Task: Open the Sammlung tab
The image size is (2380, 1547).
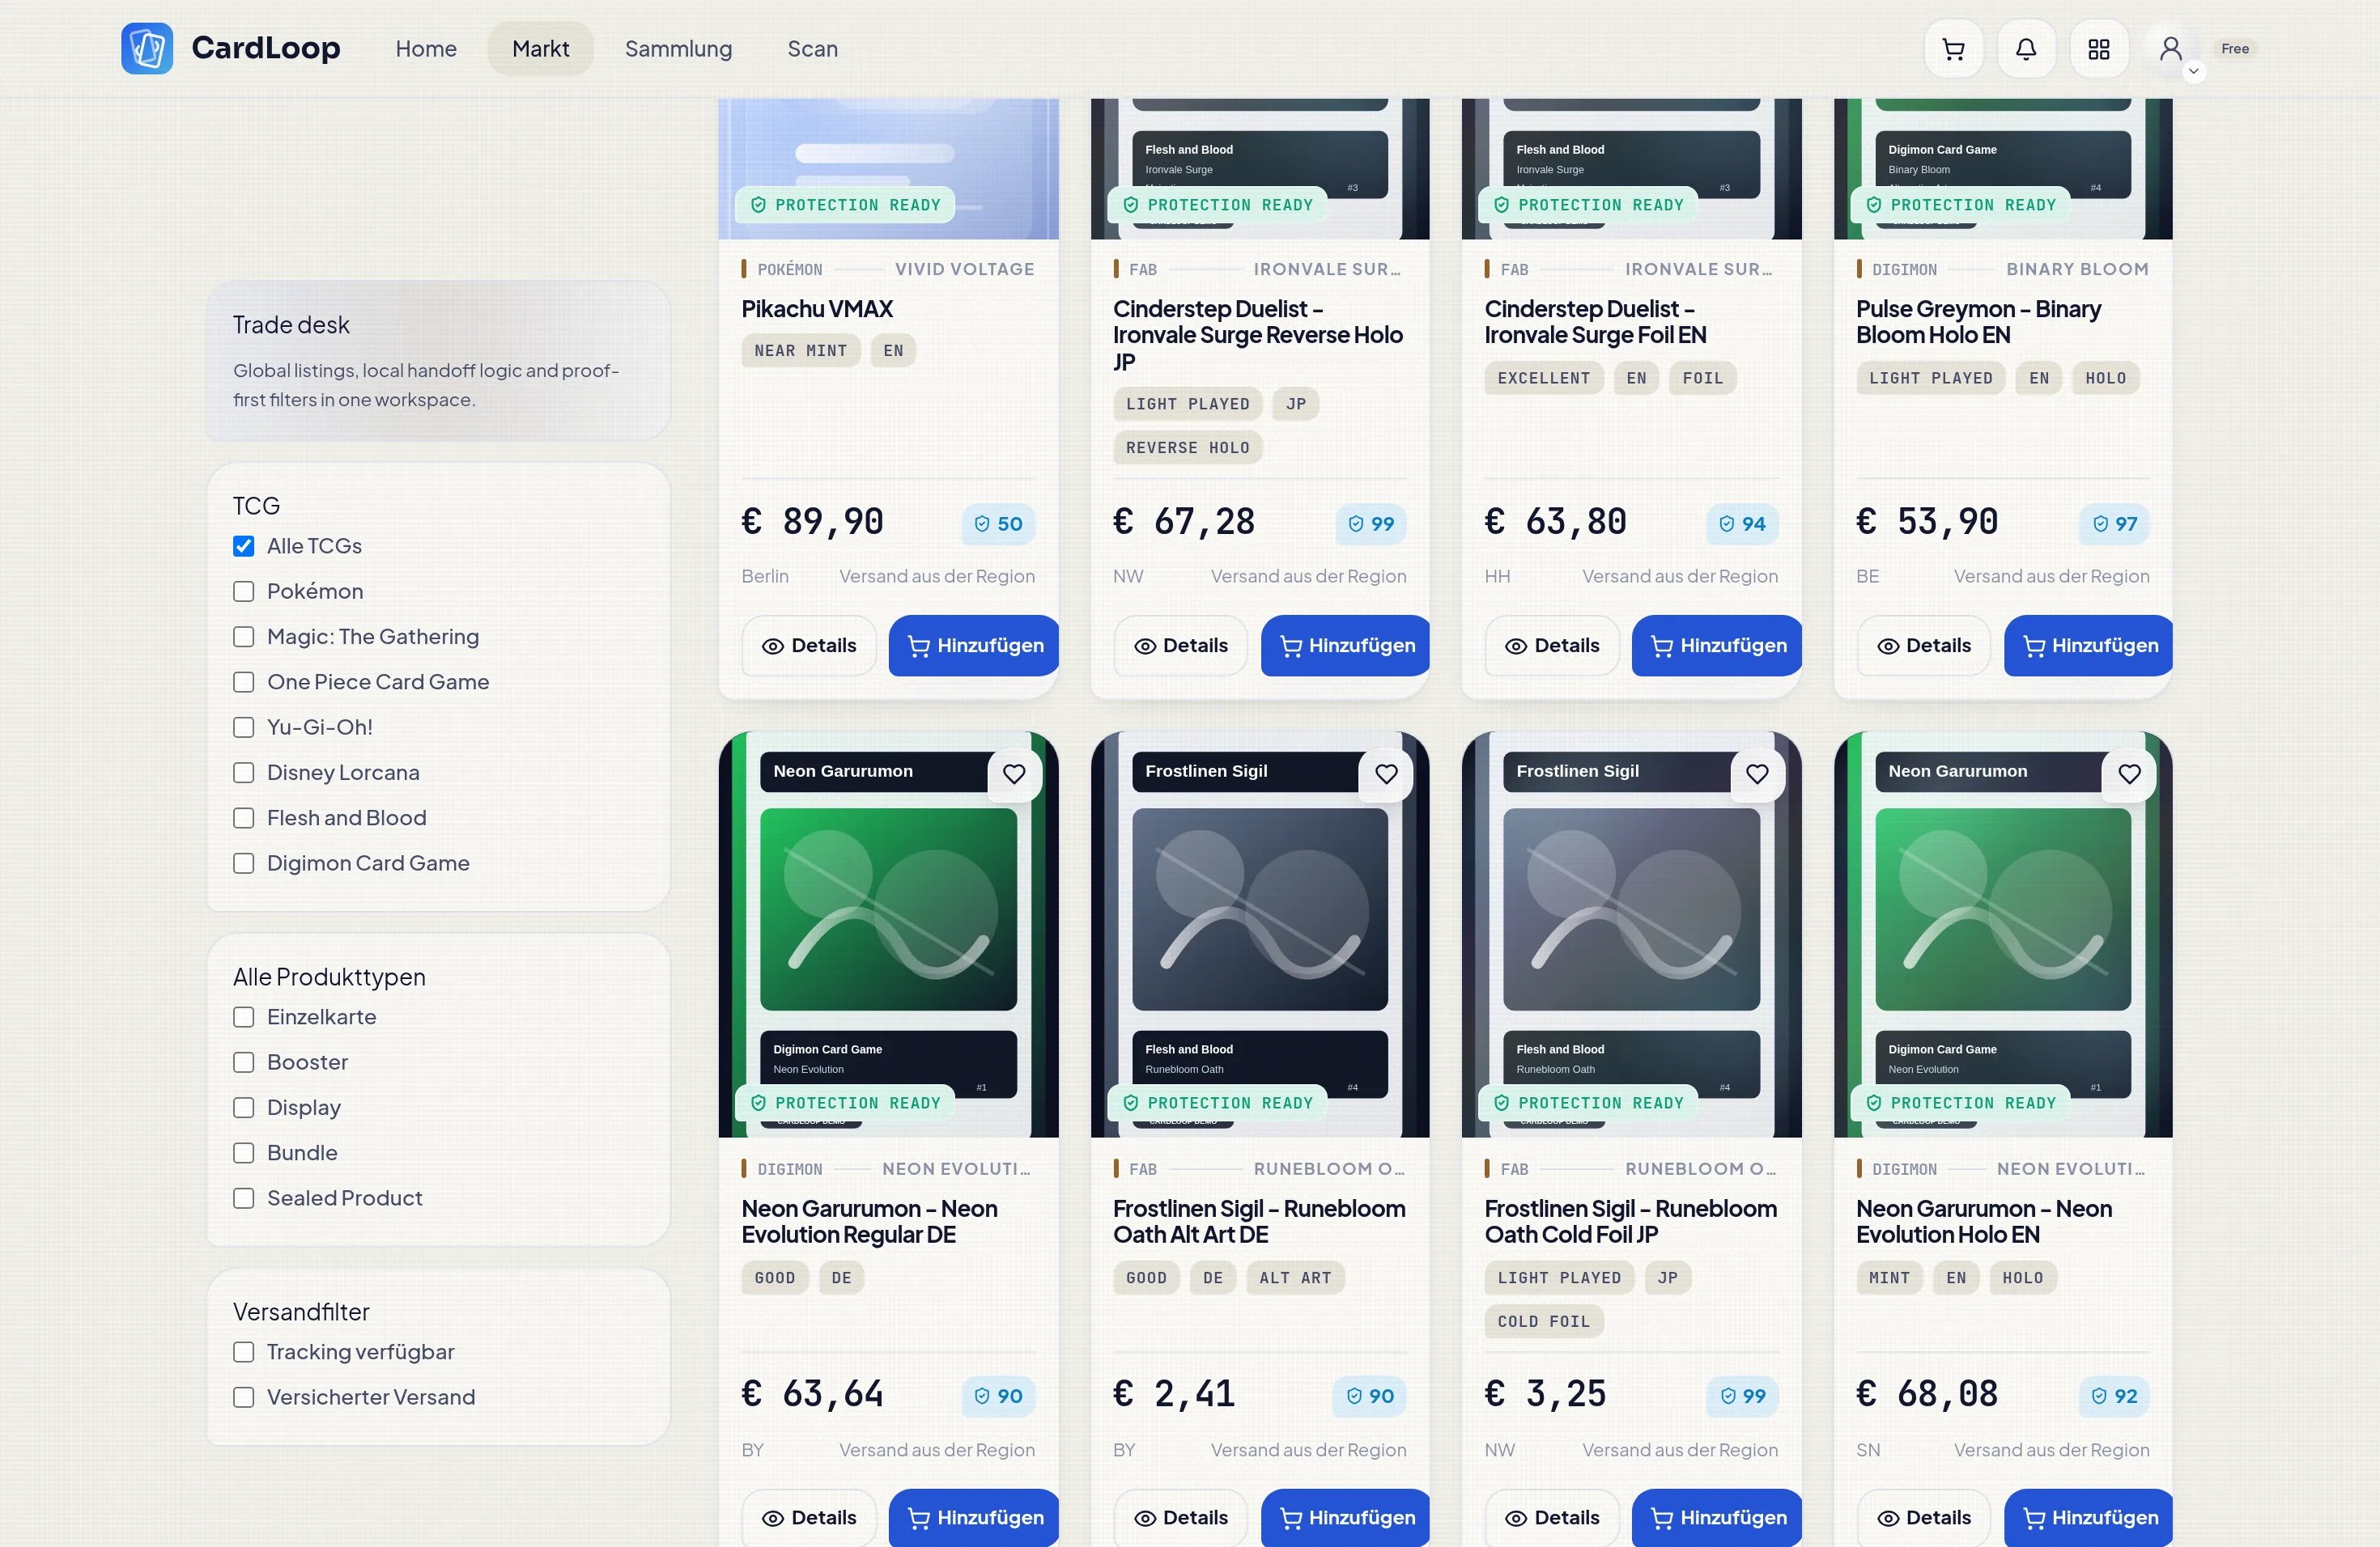Action: click(678, 48)
